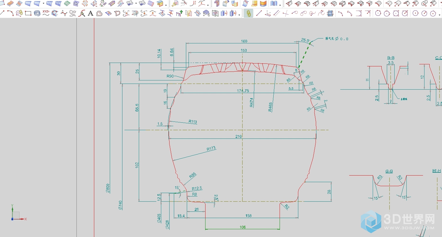Screen dimensions: 442x237
Task: Click the dial gauge analysis icon
Action: pyautogui.click(x=103, y=3)
